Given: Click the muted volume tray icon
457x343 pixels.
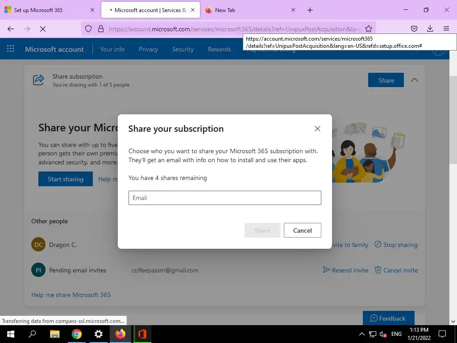Looking at the screenshot, I should click(x=383, y=334).
